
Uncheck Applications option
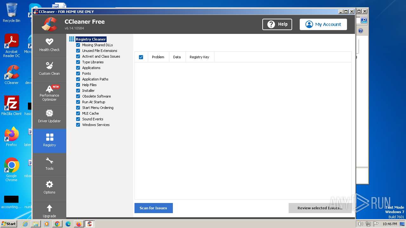pos(78,68)
